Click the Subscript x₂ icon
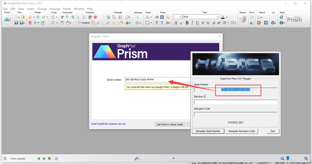 pos(208,23)
